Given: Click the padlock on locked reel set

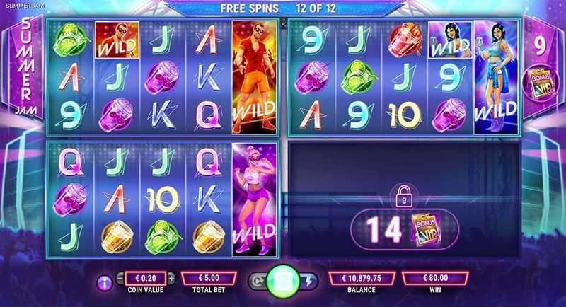Looking at the screenshot, I should (x=404, y=197).
